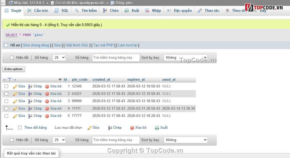Screen dimensions: 290x158
Task: Click the pencil icon for row 77777
Action: tap(15, 116)
